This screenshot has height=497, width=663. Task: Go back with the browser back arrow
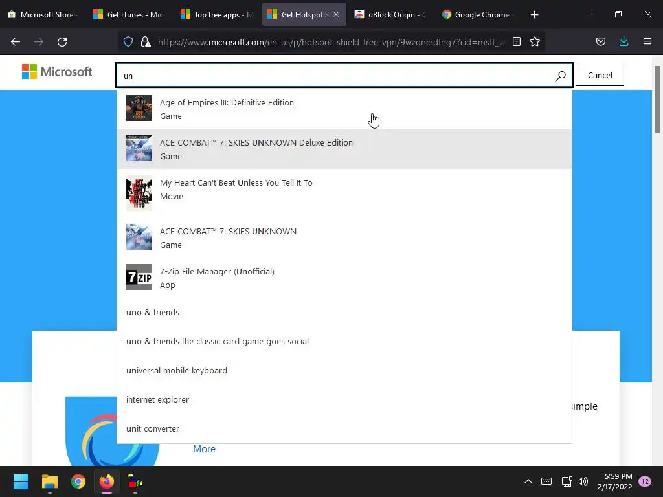[16, 42]
